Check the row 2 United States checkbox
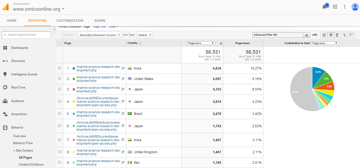The height and width of the screenshot is (168, 360). coord(60,79)
